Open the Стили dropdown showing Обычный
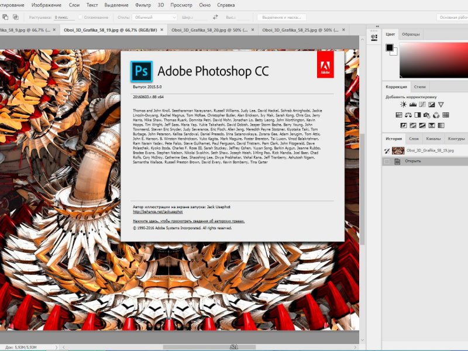This screenshot has height=351, width=468. (155, 18)
